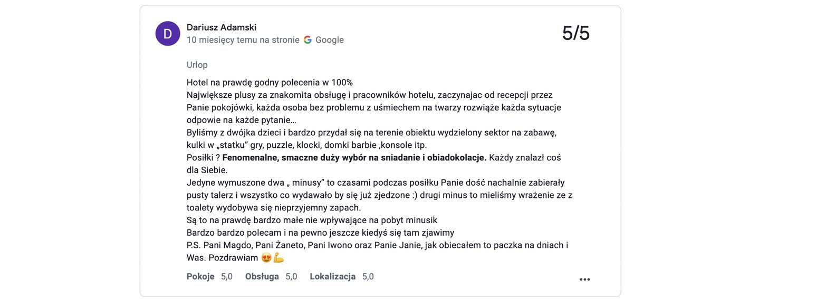Click the 5/5 overall rating score
Viewport: 826px width, 302px height.
click(x=575, y=33)
